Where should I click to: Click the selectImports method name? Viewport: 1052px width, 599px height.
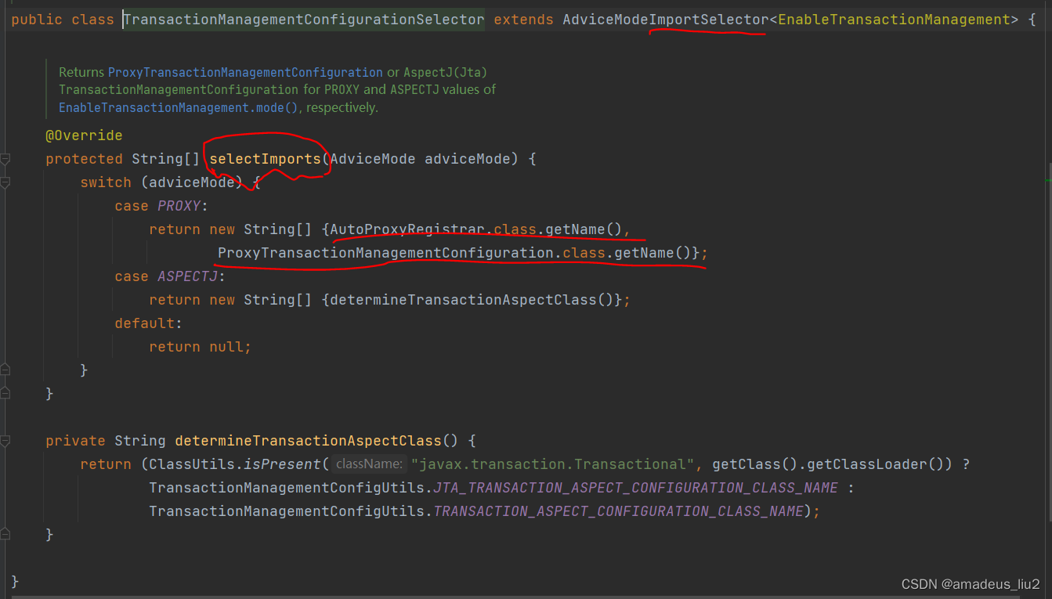coord(265,159)
